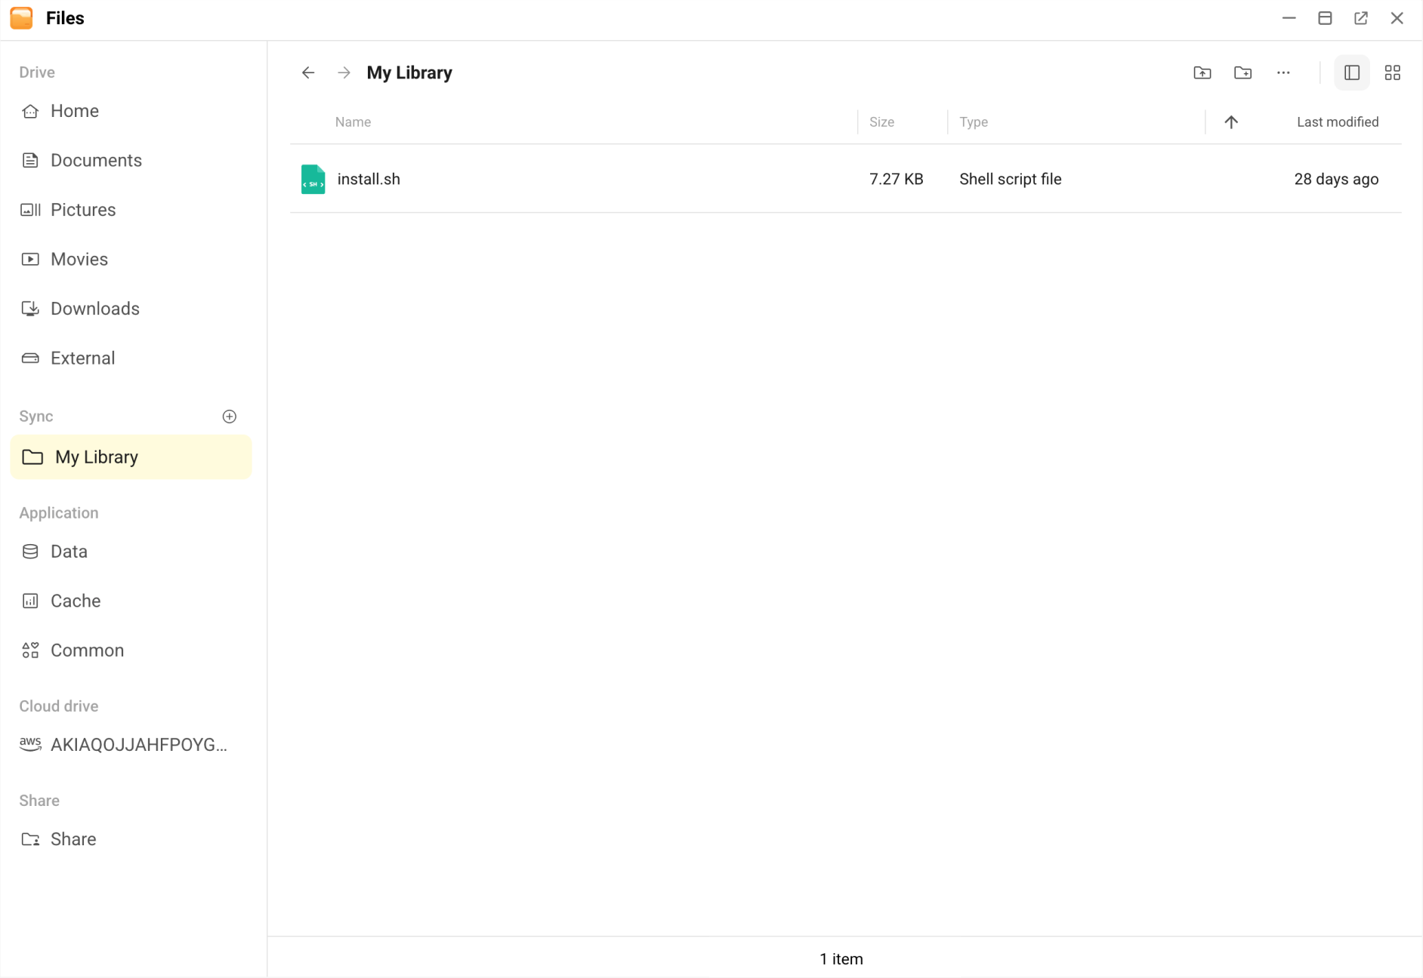Go back with the left arrow
Screen dimensions: 1423x978
[308, 72]
